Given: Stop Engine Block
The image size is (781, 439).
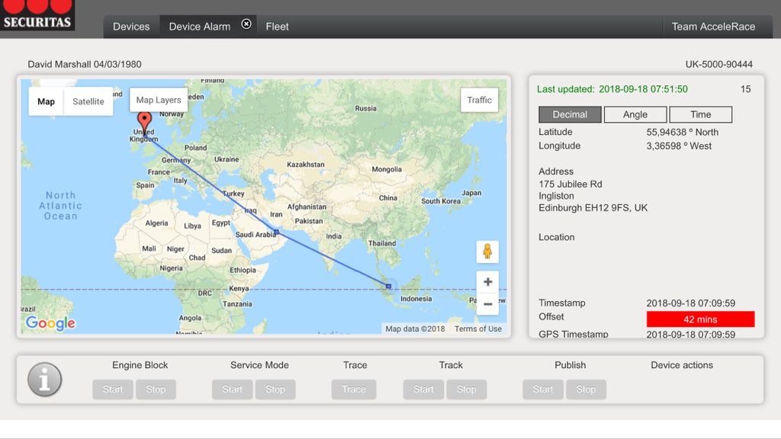Looking at the screenshot, I should coord(156,389).
